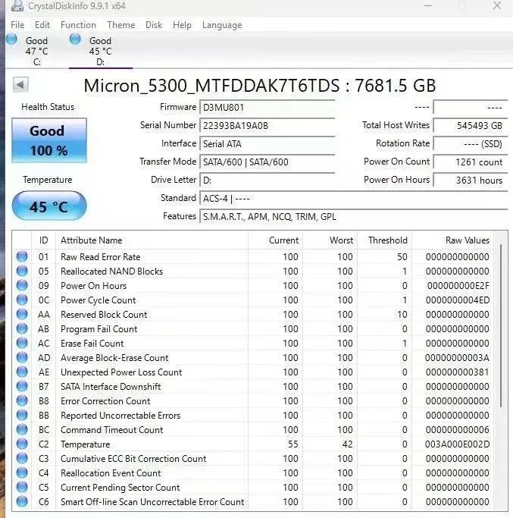Select raw value 0000000004ED
This screenshot has height=518, width=513.
(458, 300)
